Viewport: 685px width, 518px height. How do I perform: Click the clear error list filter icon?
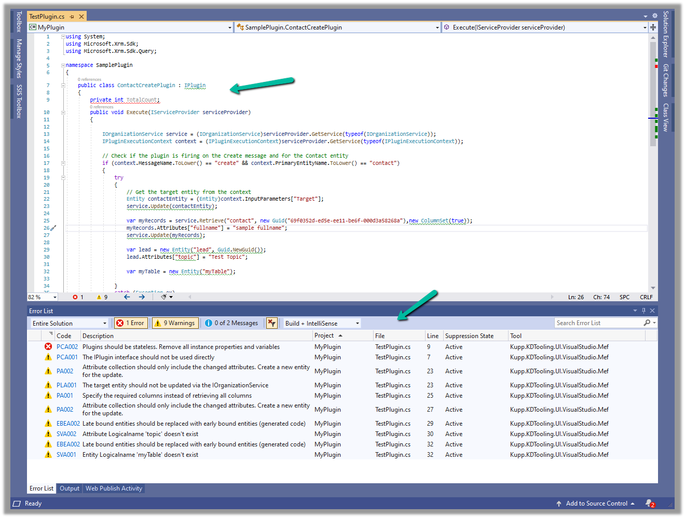[271, 323]
